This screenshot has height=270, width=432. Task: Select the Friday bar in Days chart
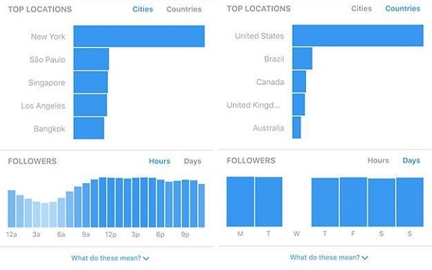354,202
